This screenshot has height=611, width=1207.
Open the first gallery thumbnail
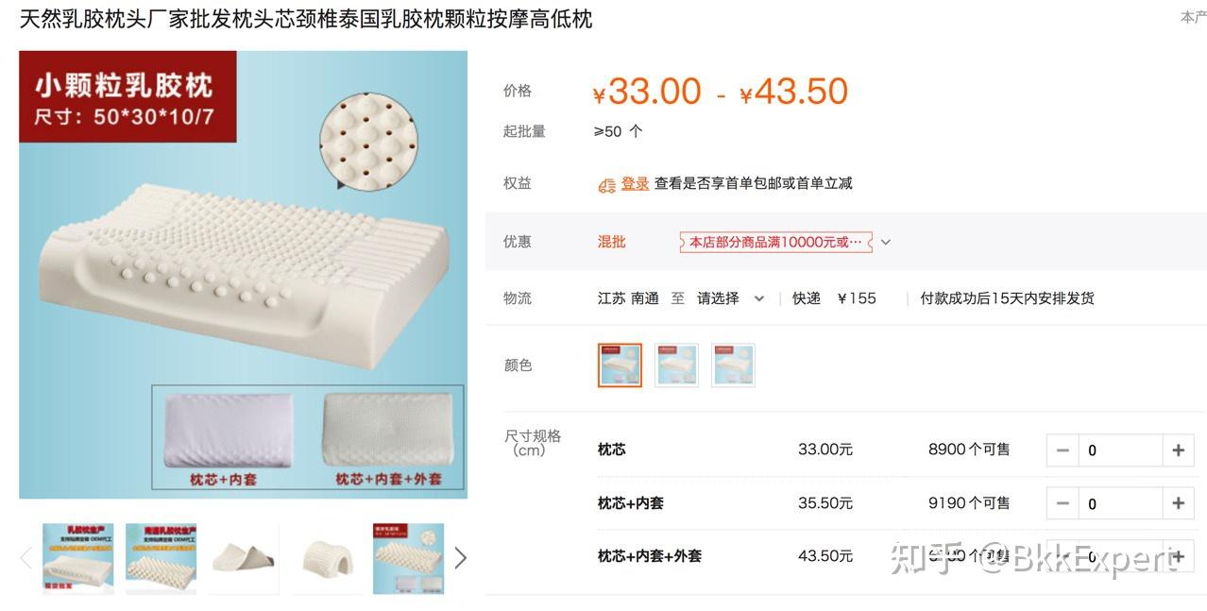78,558
